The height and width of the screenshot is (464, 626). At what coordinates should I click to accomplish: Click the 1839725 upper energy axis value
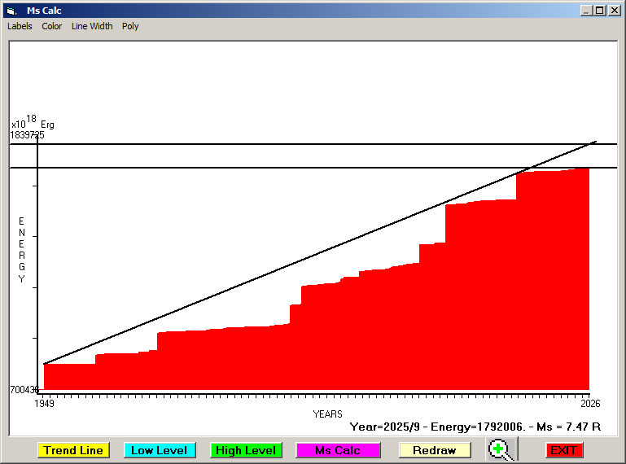coord(27,135)
